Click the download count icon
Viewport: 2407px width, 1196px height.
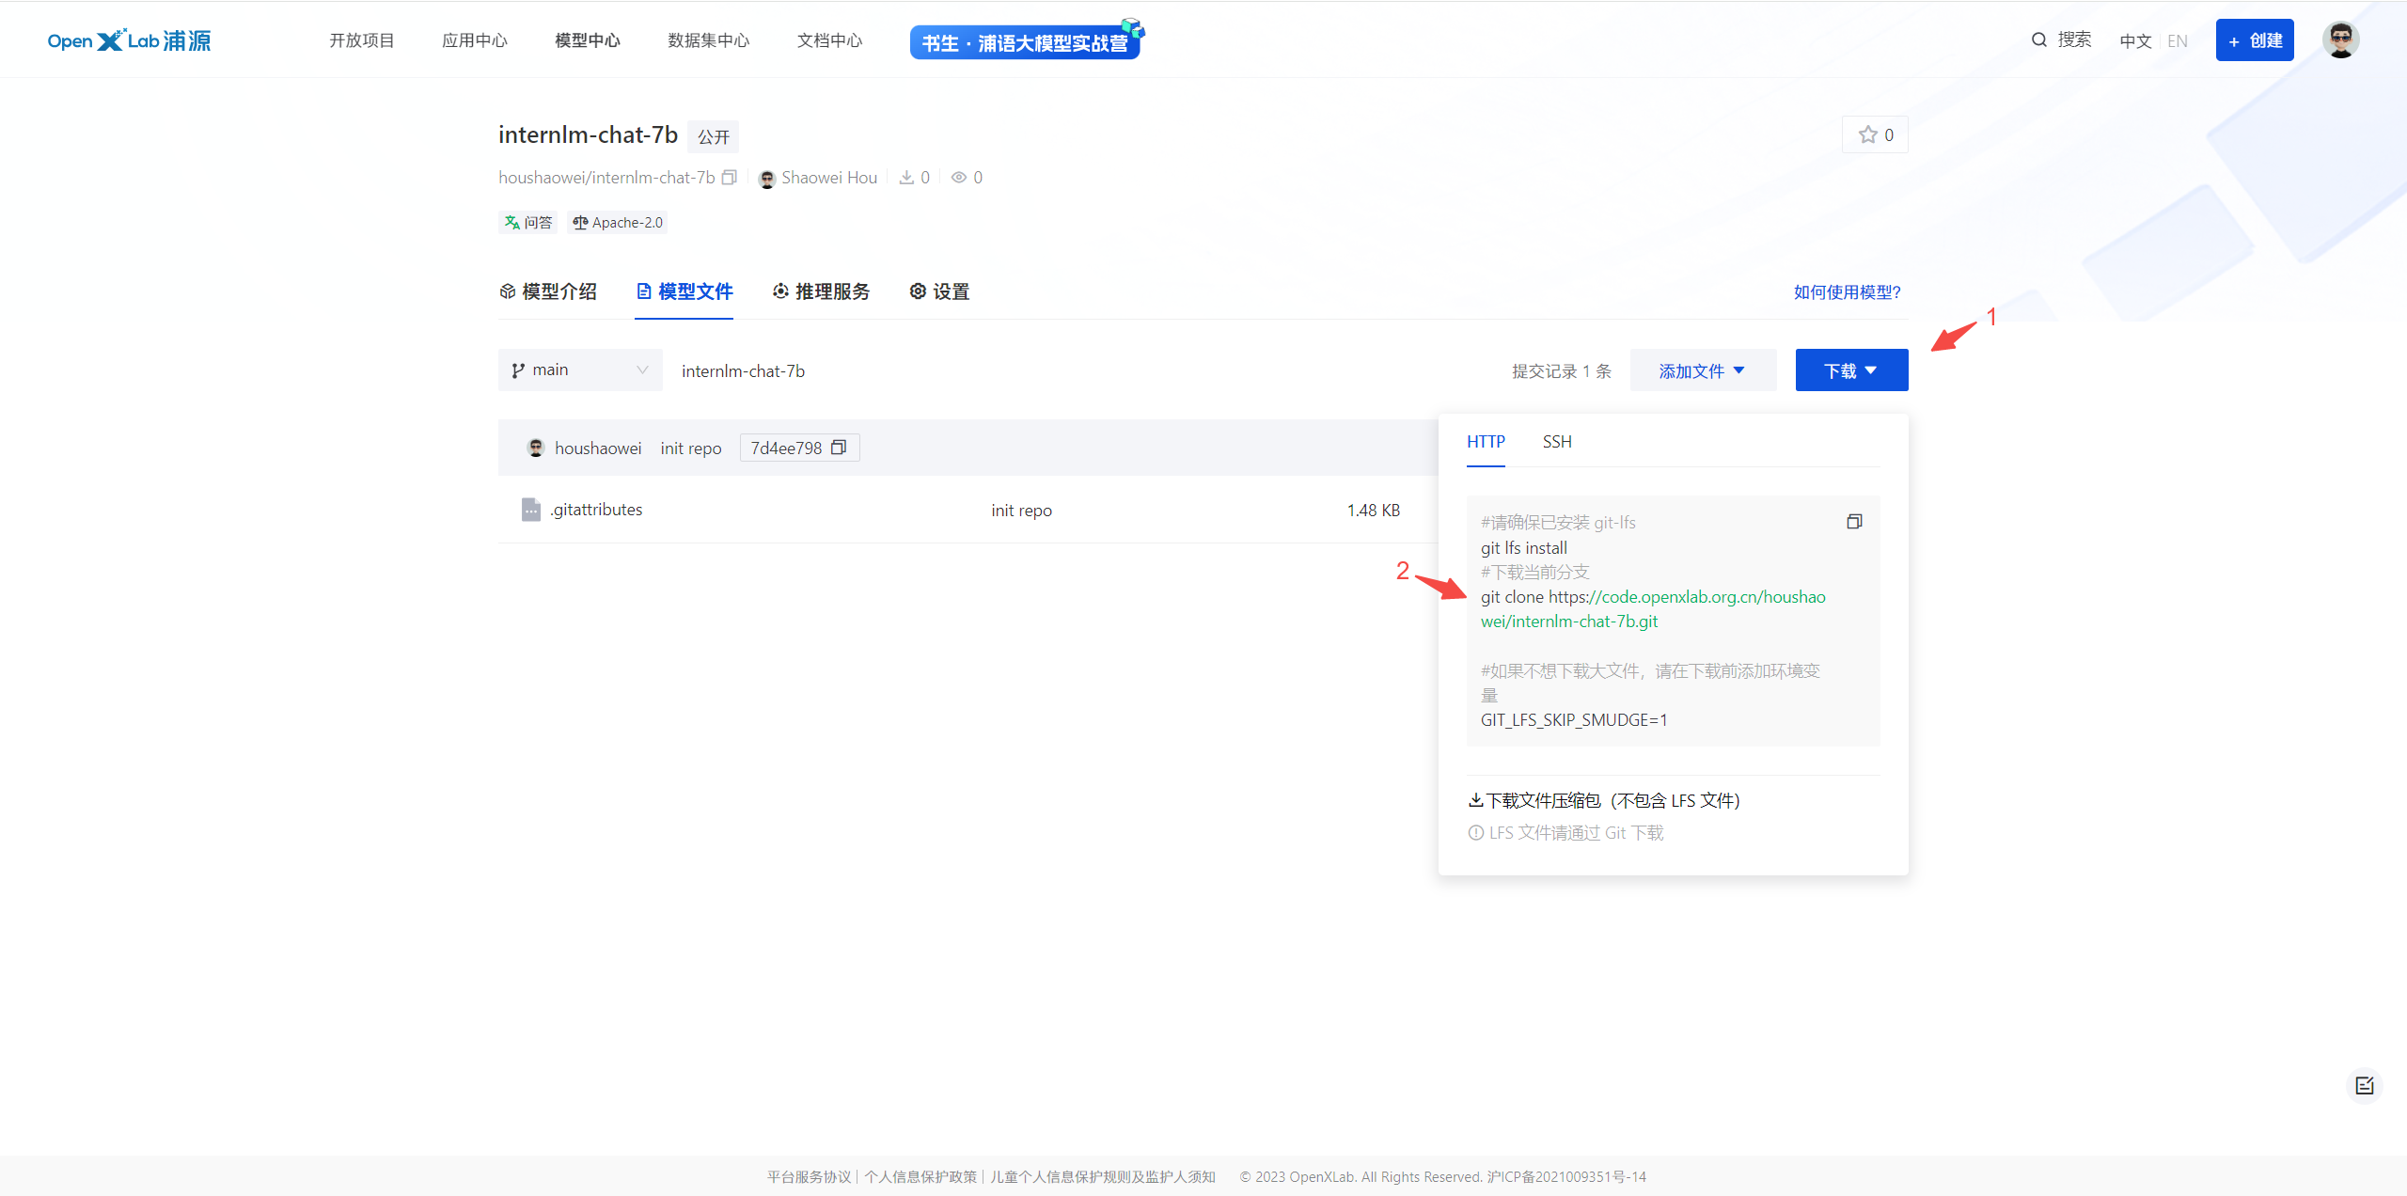click(906, 177)
